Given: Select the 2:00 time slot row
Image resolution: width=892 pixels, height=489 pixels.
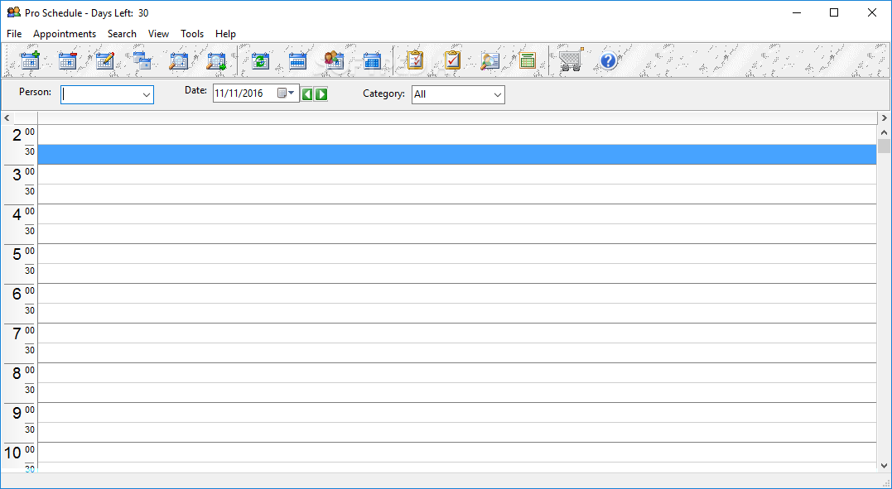Looking at the screenshot, I should (457, 135).
